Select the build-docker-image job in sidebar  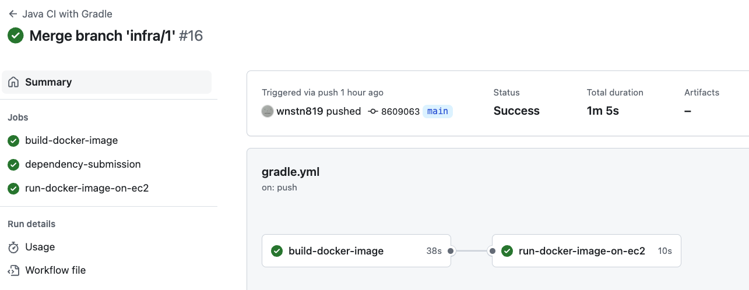71,141
